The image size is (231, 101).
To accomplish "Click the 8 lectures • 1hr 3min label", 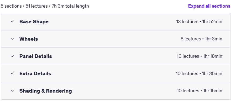I will (x=201, y=39).
